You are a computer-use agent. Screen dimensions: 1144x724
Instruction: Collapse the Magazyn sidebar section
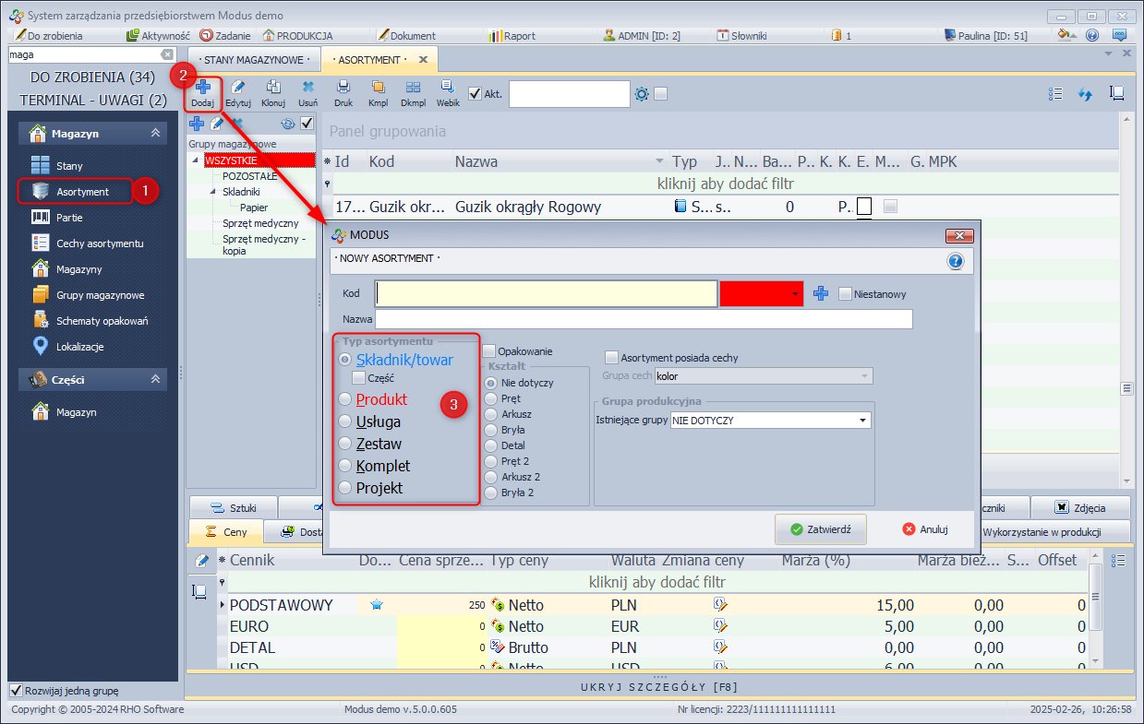pyautogui.click(x=155, y=134)
